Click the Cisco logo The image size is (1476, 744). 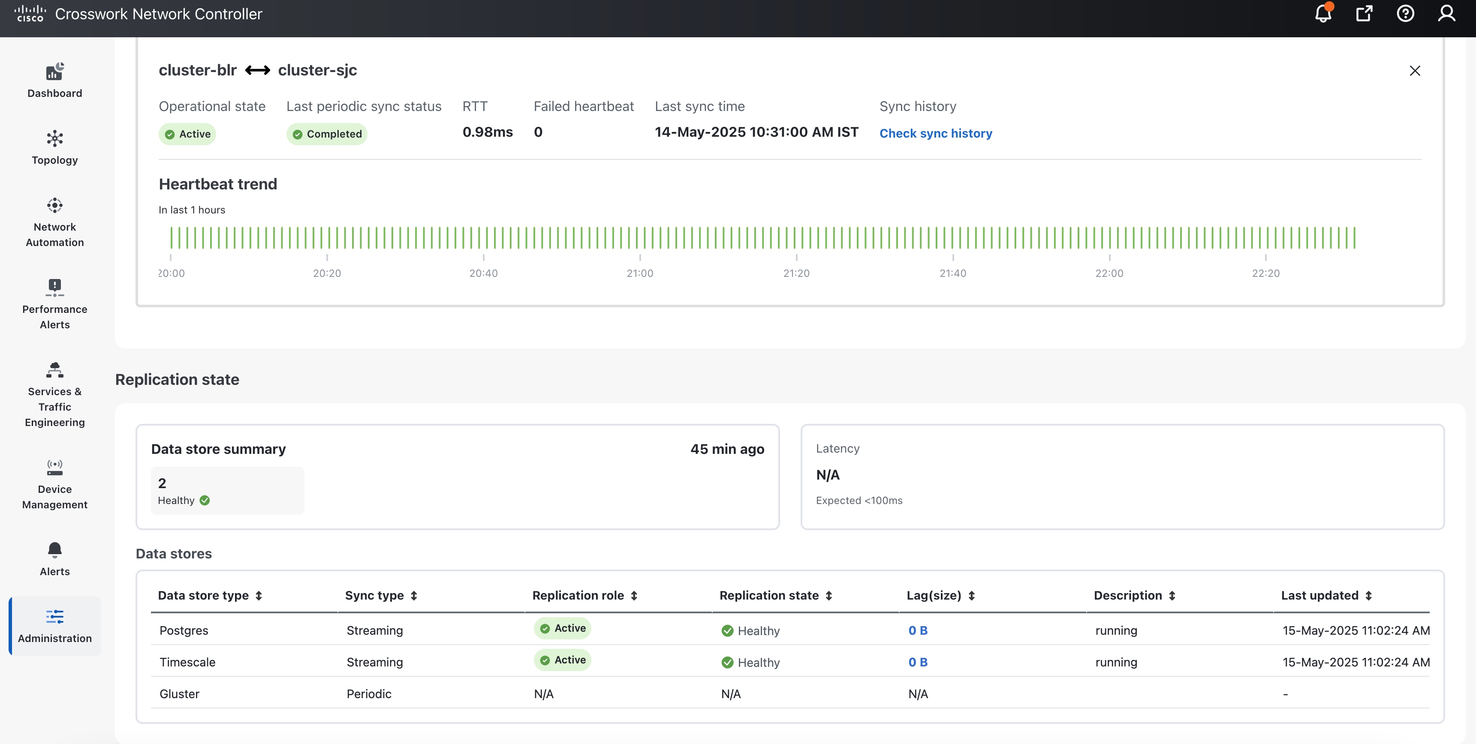(30, 14)
